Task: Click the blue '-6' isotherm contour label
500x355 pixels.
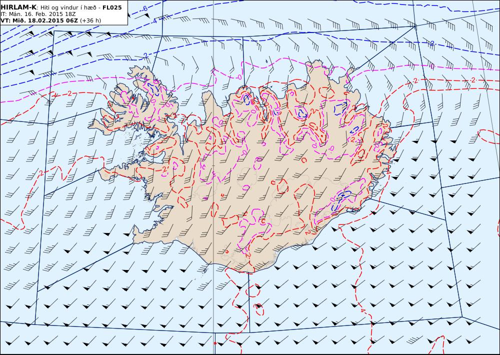Action: pos(144,8)
